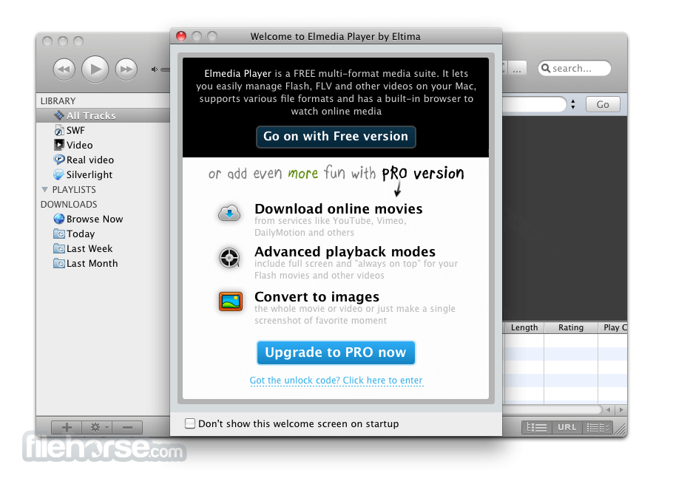Viewport: 673px width, 484px height.
Task: Click the scrollbar right arrow in track list
Action: (621, 410)
